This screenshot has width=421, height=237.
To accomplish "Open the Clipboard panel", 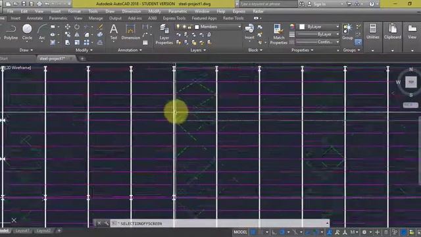I will click(x=392, y=32).
